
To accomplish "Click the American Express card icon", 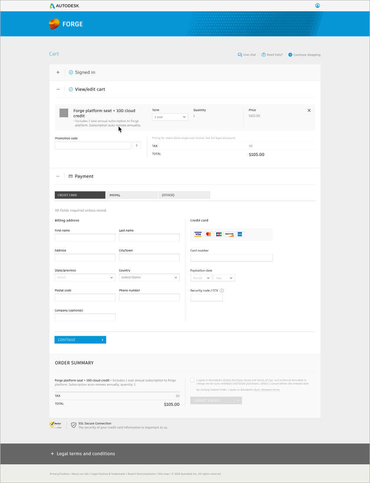I will (x=240, y=235).
